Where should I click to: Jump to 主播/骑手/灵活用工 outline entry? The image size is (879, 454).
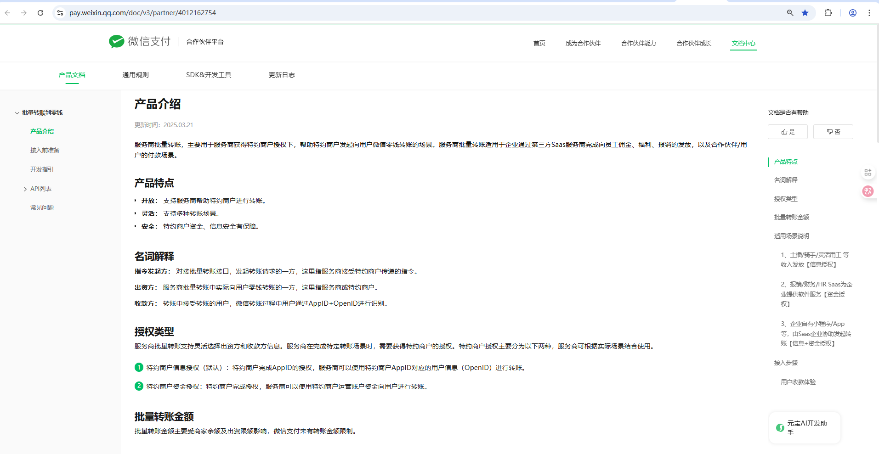pyautogui.click(x=815, y=259)
